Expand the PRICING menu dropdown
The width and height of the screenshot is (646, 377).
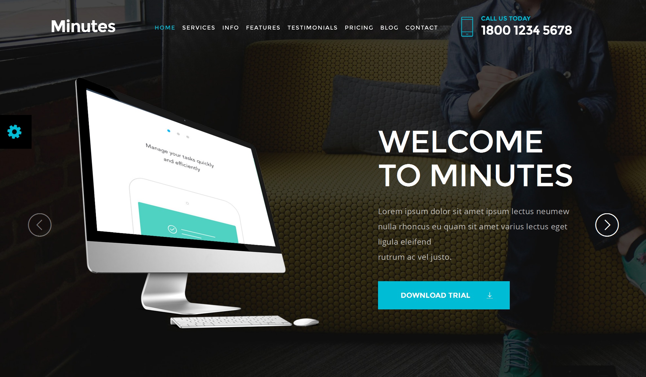pyautogui.click(x=359, y=27)
